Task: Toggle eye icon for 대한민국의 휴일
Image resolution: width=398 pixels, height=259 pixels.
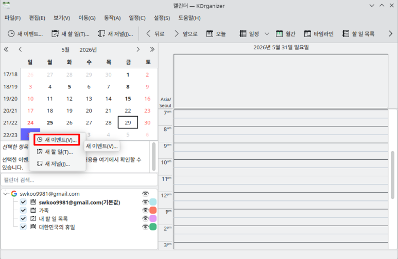Action: pyautogui.click(x=145, y=227)
